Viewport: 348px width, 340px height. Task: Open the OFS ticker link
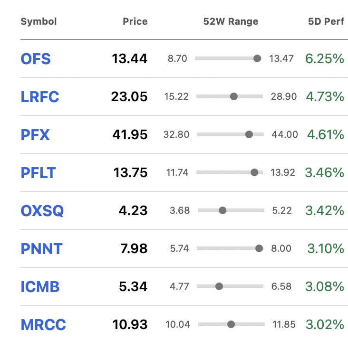[36, 59]
